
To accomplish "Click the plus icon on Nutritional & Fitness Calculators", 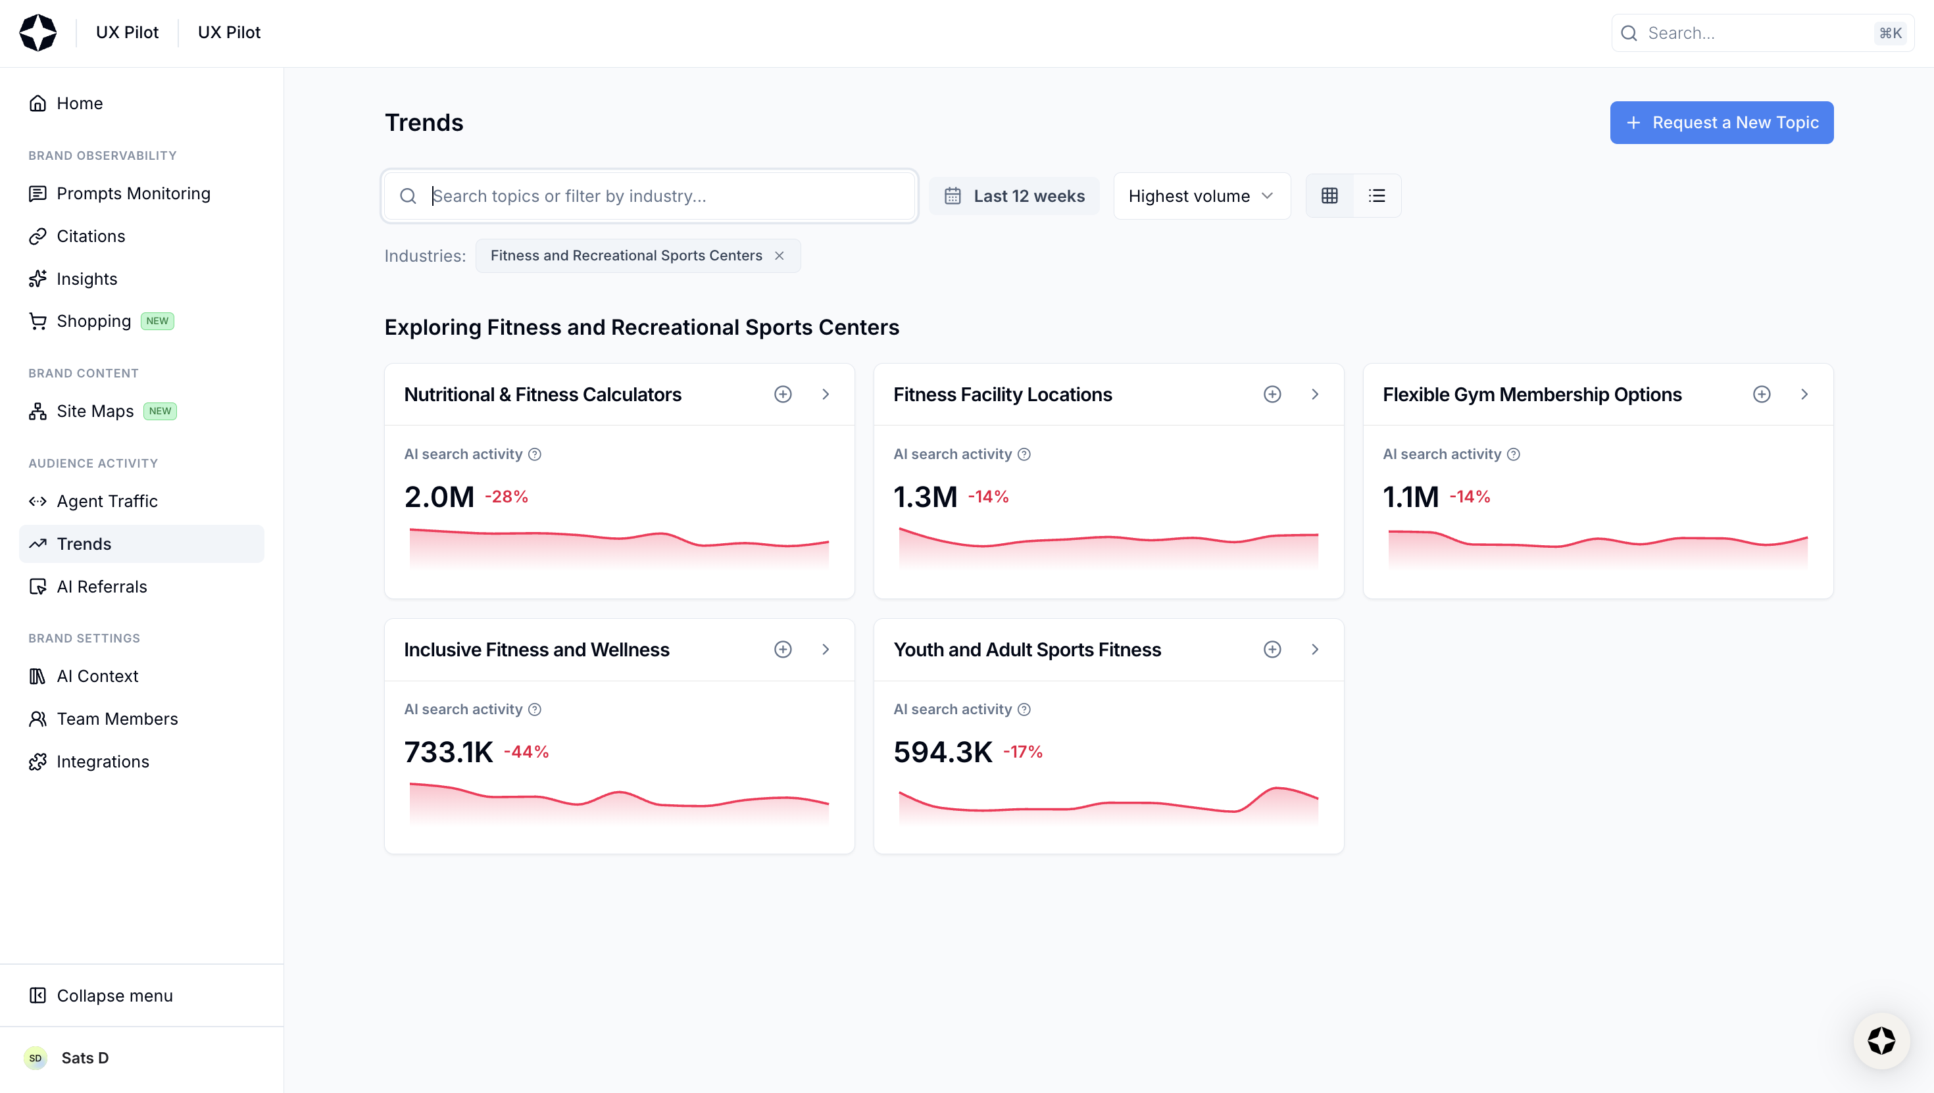I will [x=782, y=394].
